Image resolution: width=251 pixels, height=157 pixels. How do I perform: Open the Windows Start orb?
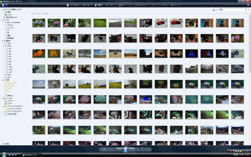click(x=4, y=154)
